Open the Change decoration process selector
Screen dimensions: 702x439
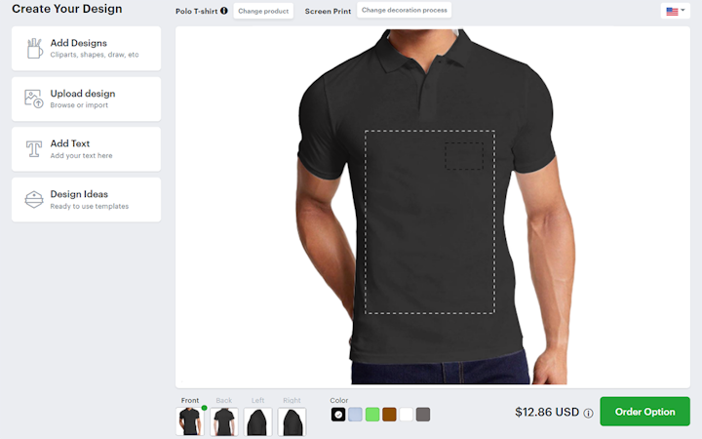point(405,10)
